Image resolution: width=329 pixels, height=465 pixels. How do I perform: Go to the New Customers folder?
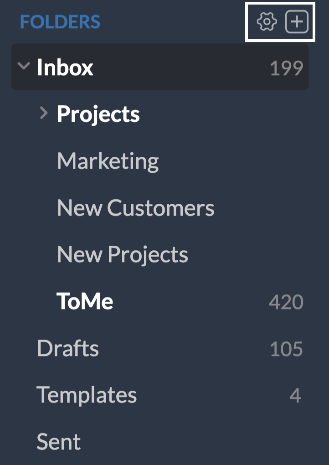(x=135, y=208)
